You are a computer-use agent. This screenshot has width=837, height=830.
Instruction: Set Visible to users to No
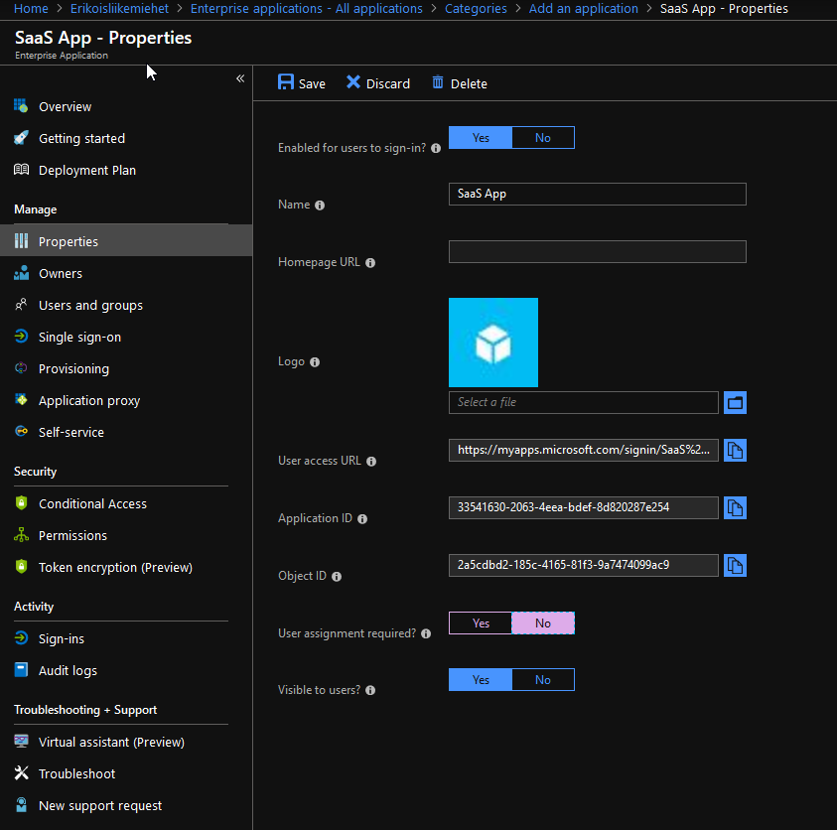(x=543, y=679)
